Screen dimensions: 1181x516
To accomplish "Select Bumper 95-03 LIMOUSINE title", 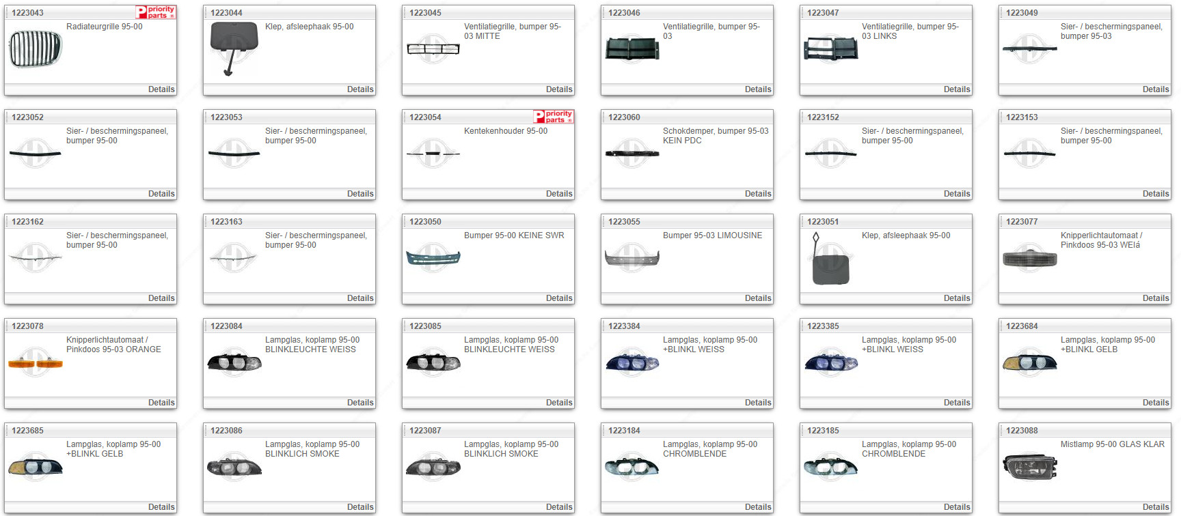I will (712, 235).
